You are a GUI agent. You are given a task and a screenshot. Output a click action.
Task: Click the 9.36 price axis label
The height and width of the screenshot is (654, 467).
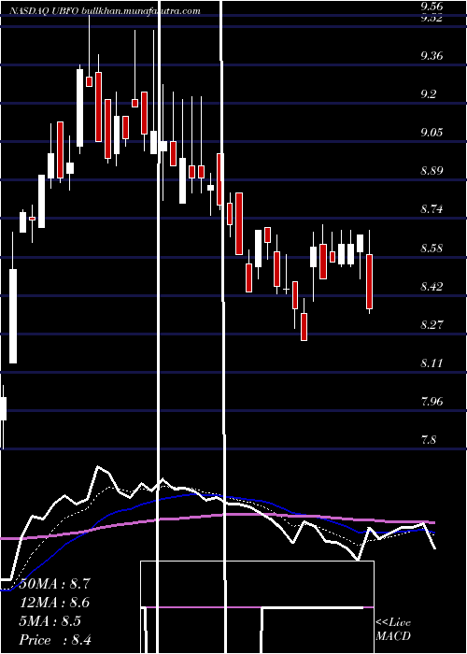tap(432, 56)
